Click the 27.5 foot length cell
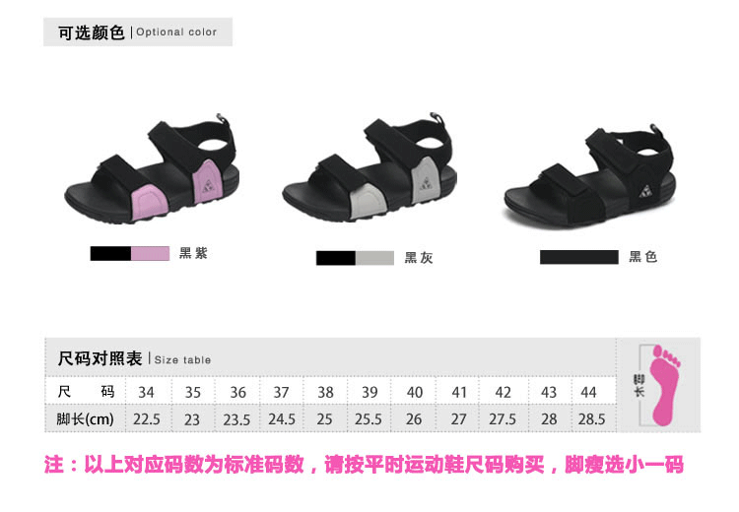This screenshot has width=739, height=512. point(503,418)
